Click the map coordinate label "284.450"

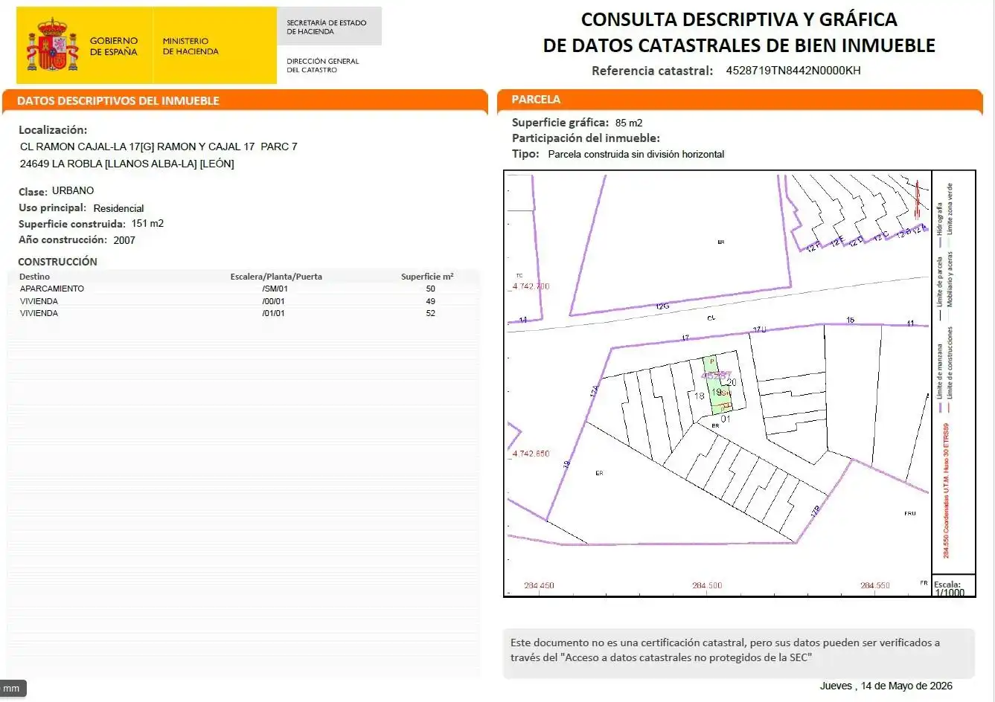pos(539,585)
